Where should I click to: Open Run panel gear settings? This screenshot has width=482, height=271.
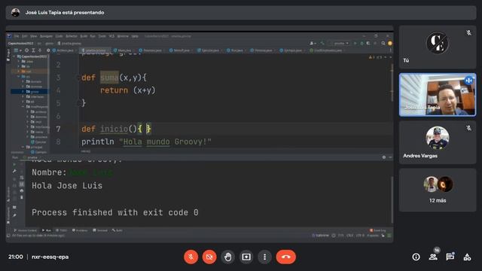point(384,157)
